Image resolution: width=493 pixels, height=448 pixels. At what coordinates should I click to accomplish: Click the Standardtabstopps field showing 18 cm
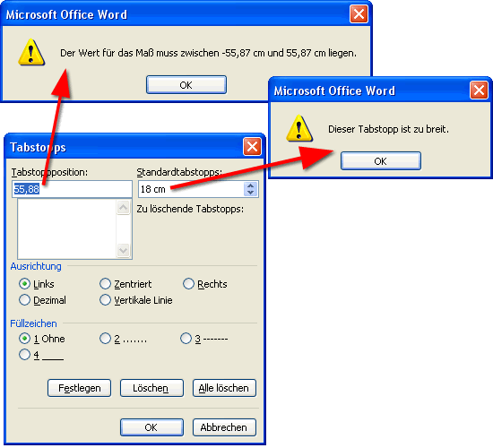pos(191,189)
